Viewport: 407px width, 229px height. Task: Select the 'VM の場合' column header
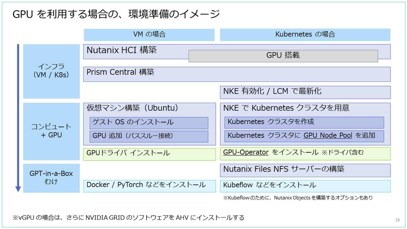tap(149, 35)
